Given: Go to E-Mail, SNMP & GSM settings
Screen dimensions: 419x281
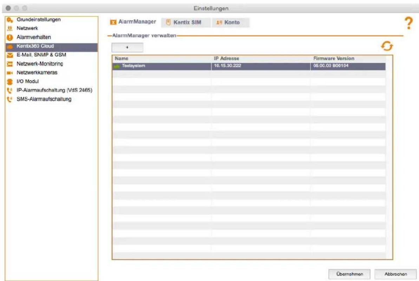Looking at the screenshot, I should (x=41, y=55).
